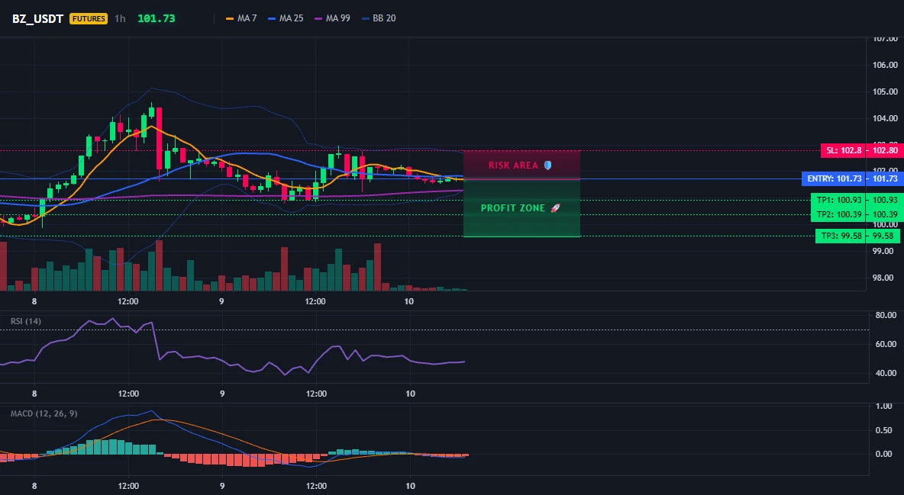904x495 pixels.
Task: Click the BZ_USDT symbol name
Action: 37,18
